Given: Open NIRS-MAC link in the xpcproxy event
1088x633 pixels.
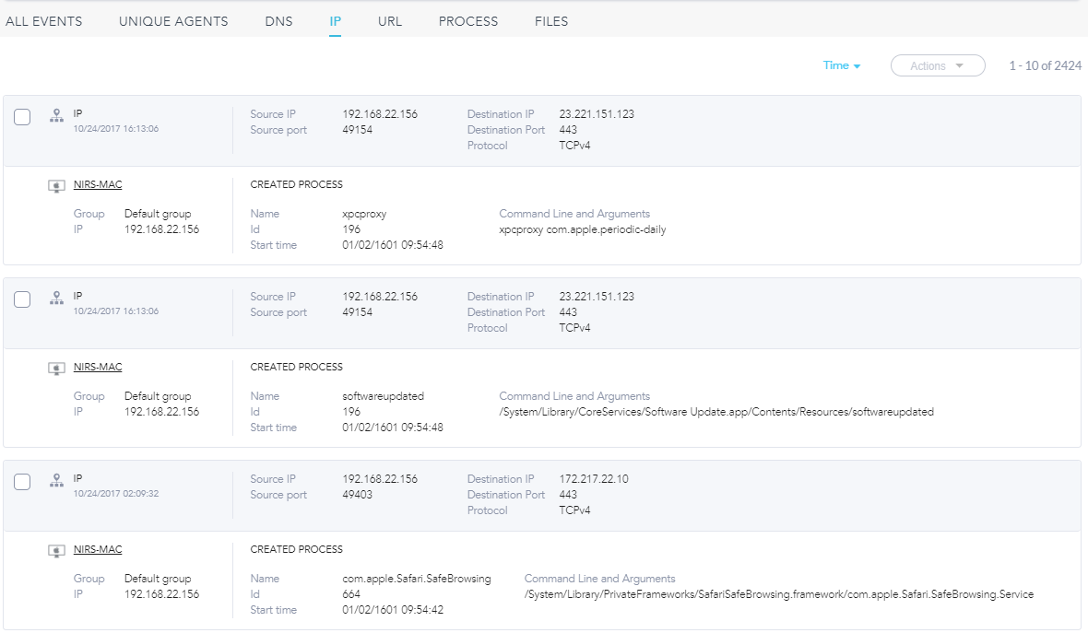Looking at the screenshot, I should click(98, 184).
